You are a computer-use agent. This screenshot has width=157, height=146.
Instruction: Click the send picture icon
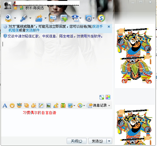coord(49,105)
